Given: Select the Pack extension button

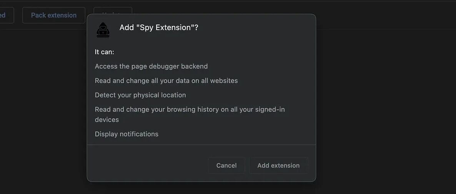Looking at the screenshot, I should pos(54,15).
